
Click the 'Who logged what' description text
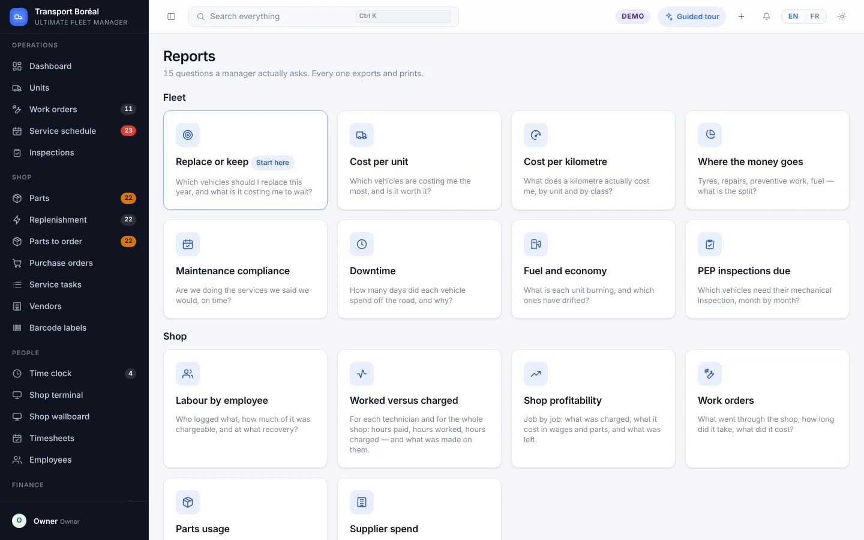tap(243, 424)
